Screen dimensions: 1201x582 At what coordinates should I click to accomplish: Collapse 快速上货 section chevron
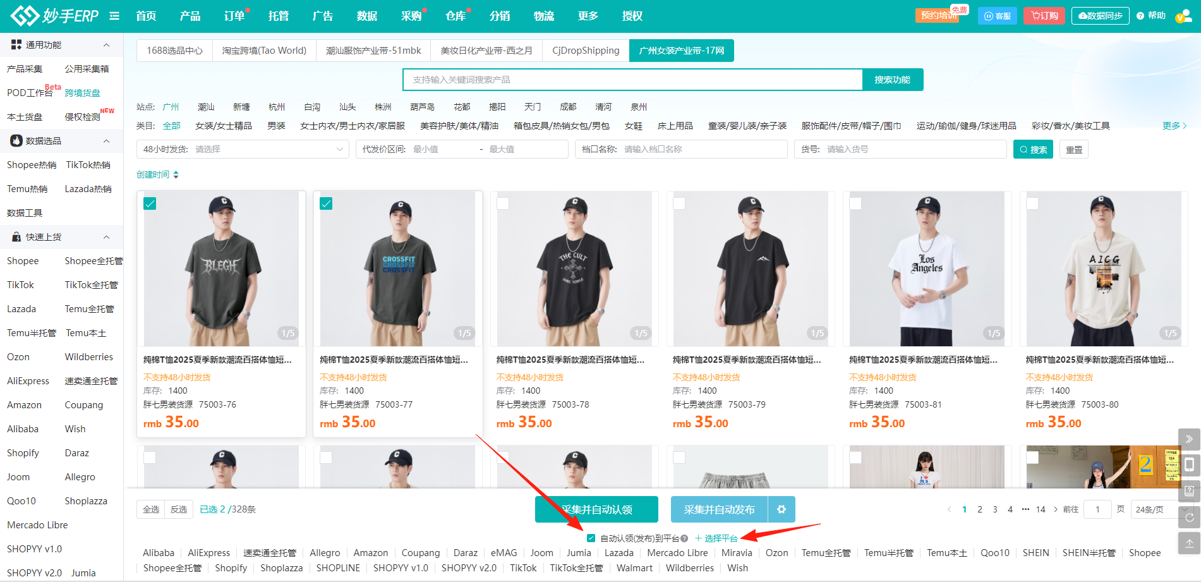[106, 237]
